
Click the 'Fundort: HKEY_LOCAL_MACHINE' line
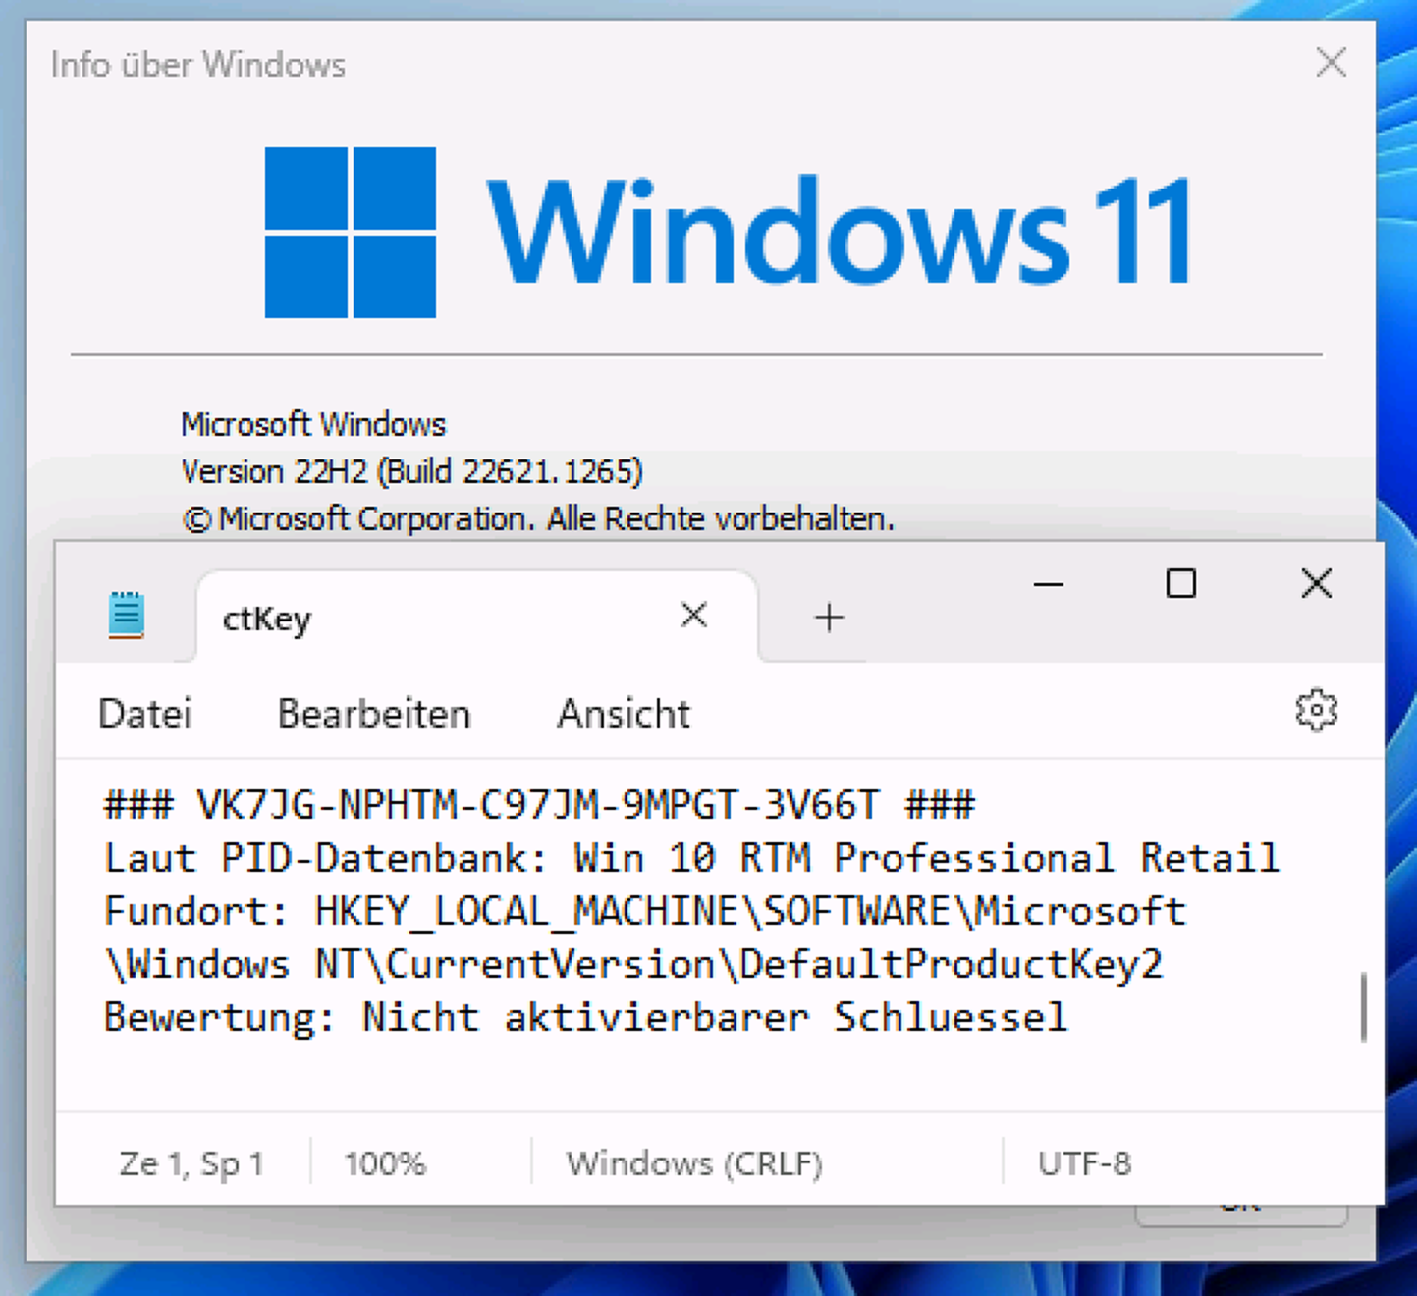pos(644,911)
